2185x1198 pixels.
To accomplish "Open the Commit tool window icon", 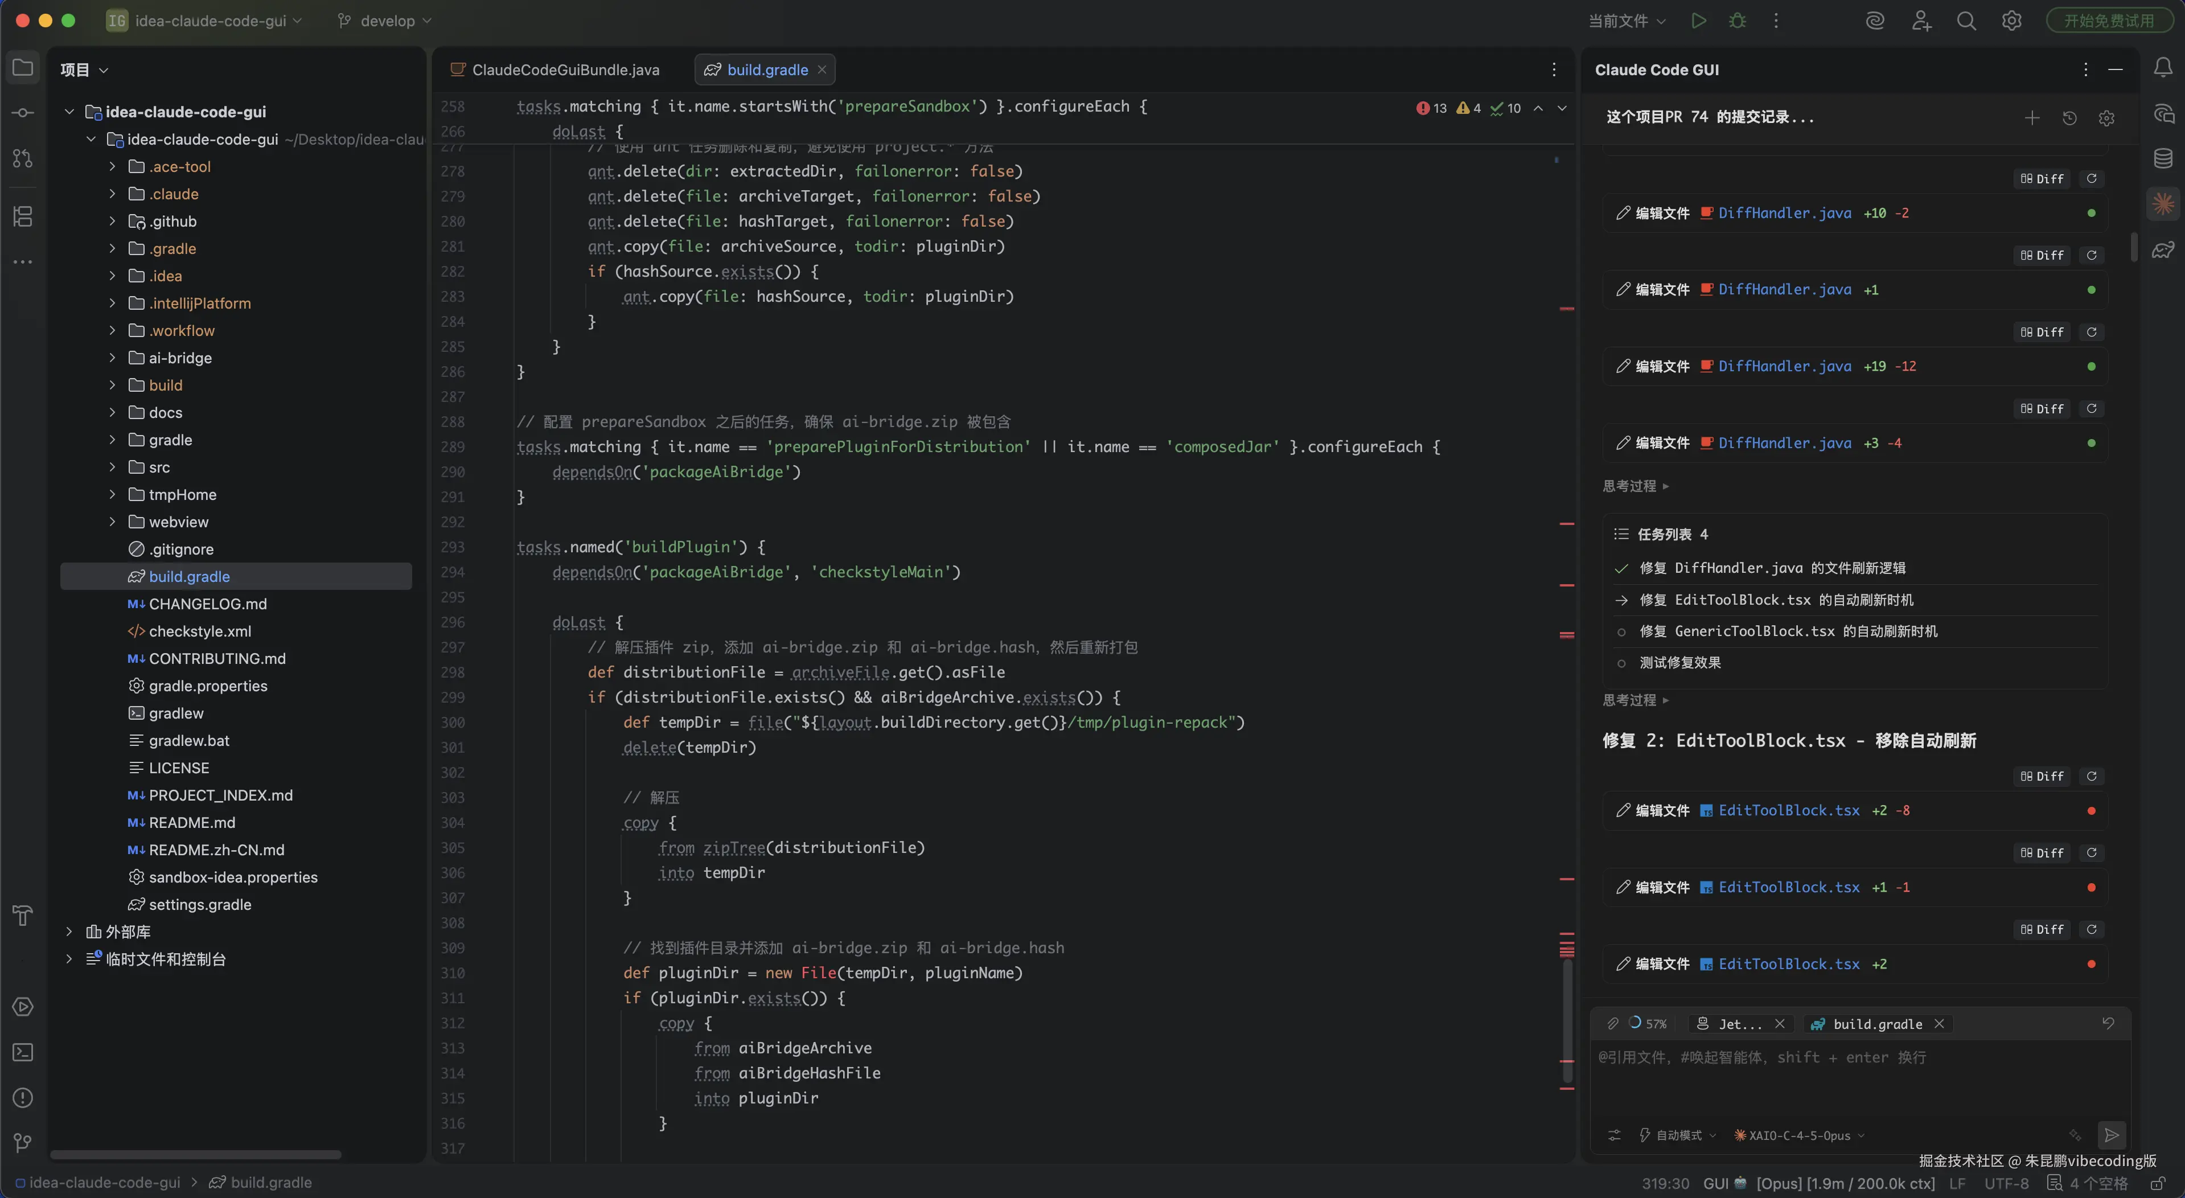I will (x=23, y=113).
